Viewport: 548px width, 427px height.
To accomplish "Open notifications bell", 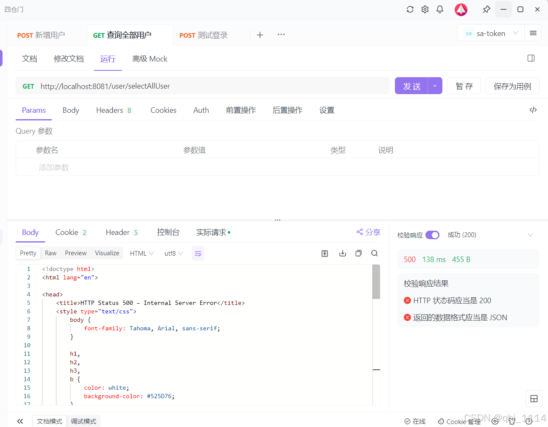I will (440, 9).
